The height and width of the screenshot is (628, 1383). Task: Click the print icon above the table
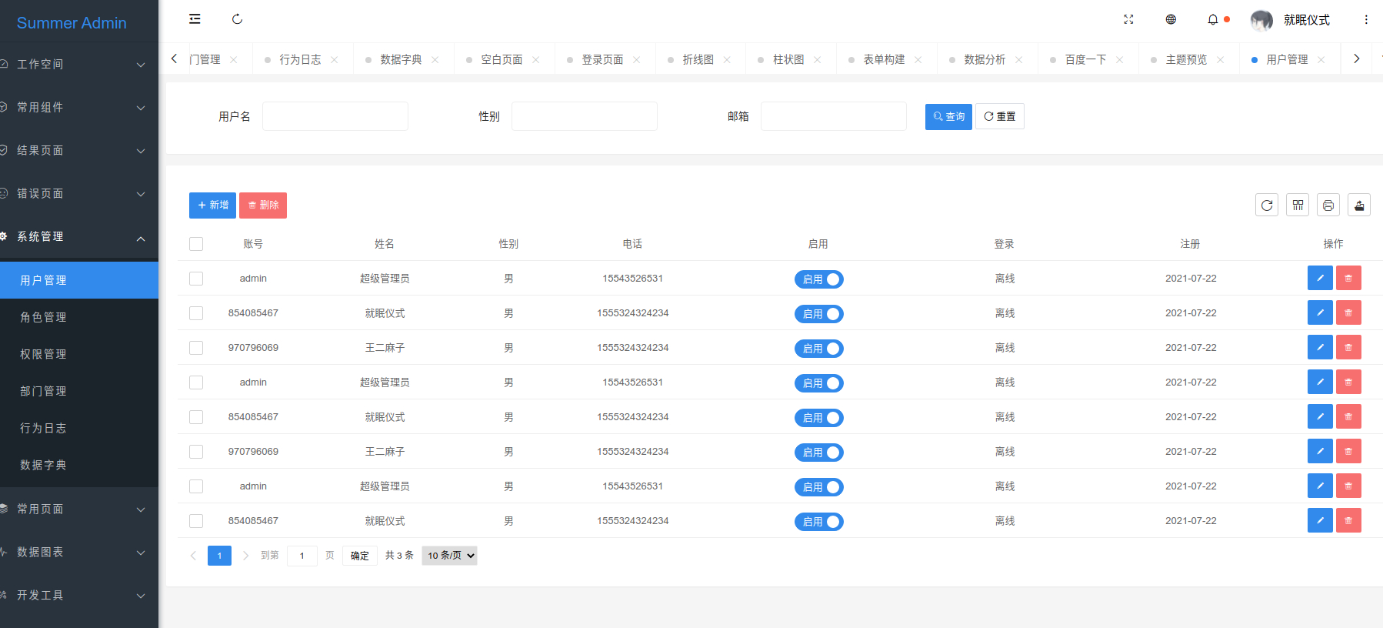(1328, 205)
